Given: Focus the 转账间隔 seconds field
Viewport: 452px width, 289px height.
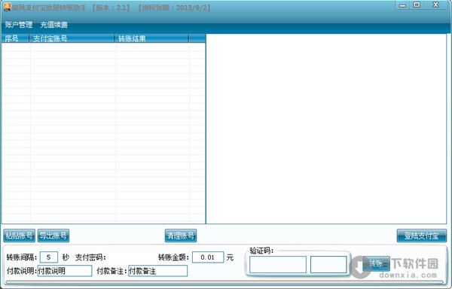Looking at the screenshot, I should click(49, 257).
